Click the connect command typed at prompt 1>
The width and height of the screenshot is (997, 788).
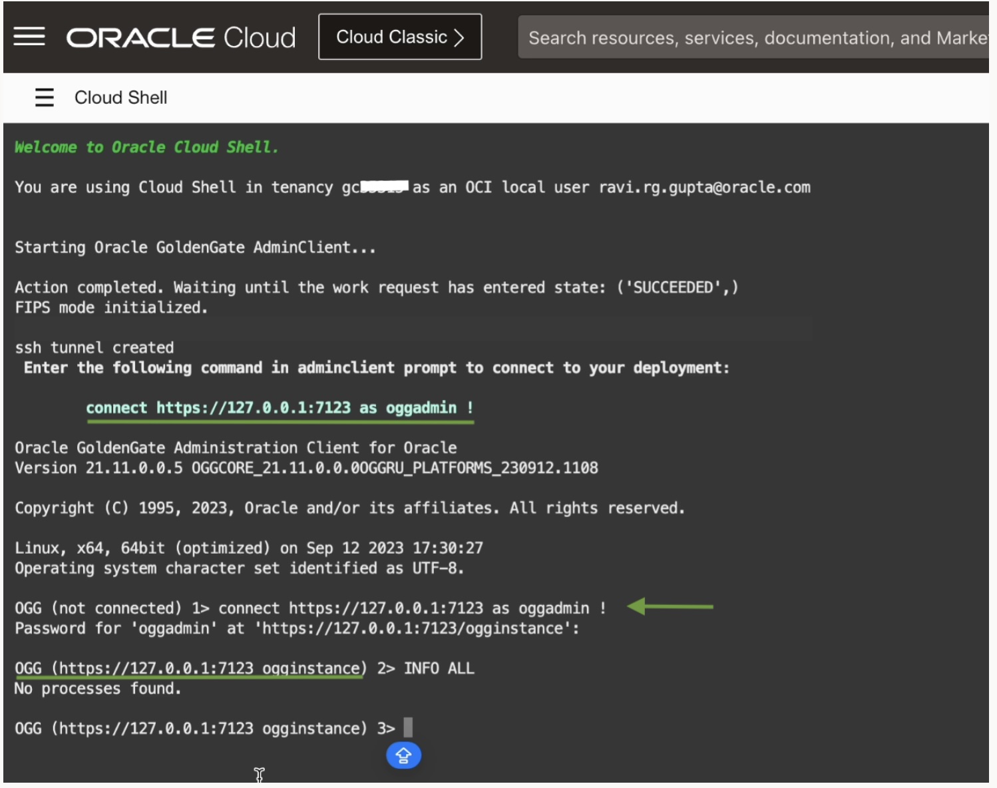[412, 608]
